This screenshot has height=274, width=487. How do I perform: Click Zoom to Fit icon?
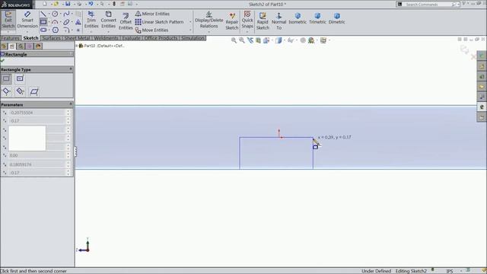pos(234,40)
